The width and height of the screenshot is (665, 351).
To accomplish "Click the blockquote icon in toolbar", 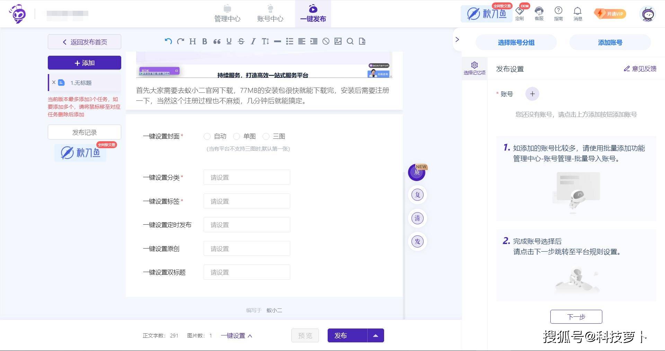I will (217, 42).
